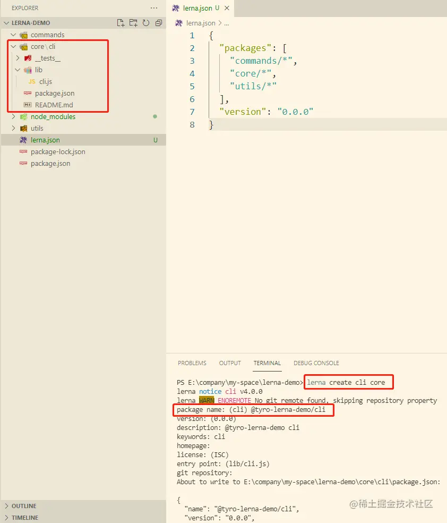Click the node_modules folder icon
The width and height of the screenshot is (447, 523).
point(23,117)
